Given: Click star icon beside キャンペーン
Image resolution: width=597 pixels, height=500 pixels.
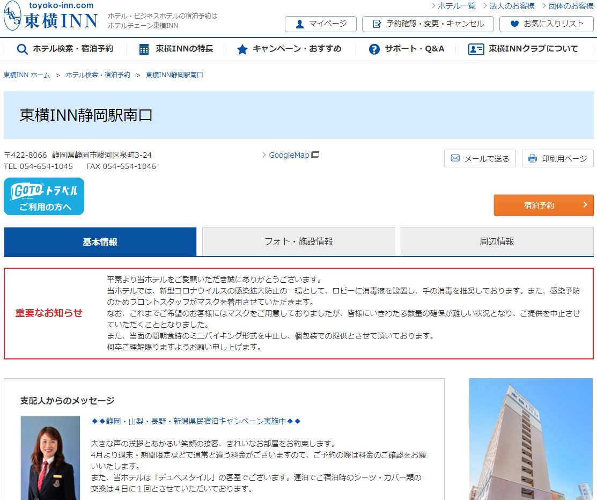Looking at the screenshot, I should pyautogui.click(x=242, y=49).
